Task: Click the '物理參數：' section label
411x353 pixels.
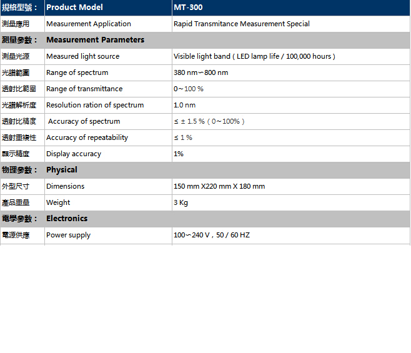Action: click(19, 170)
